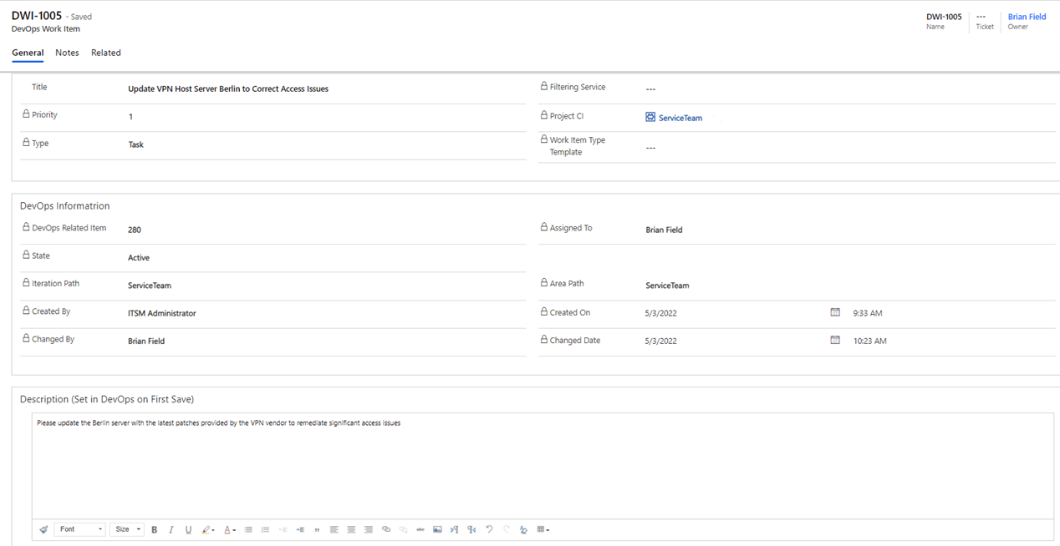Image resolution: width=1060 pixels, height=546 pixels.
Task: Click Changed By value Brian Field
Action: [x=146, y=341]
